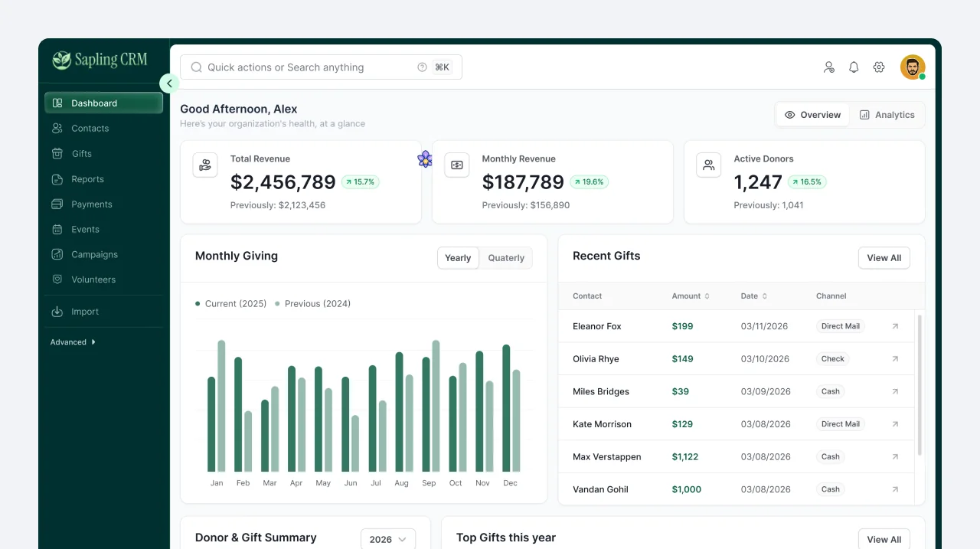Click the 03/10/2026 date cell
Screen dimensions: 980x549
tap(764, 359)
